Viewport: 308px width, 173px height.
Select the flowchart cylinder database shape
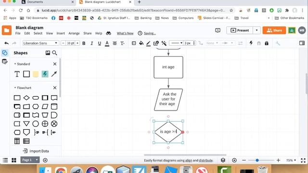tap(54, 107)
